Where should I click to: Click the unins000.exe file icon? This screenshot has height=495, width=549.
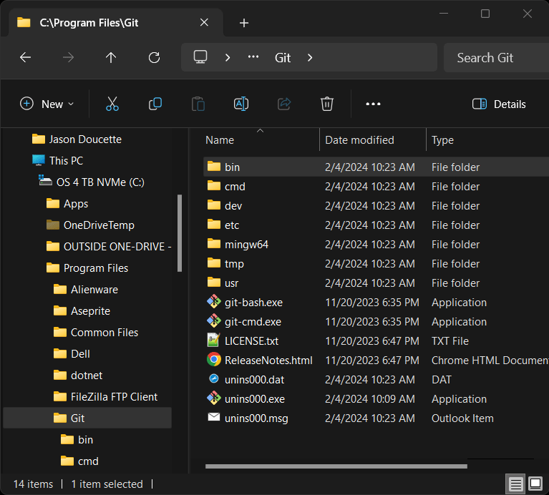point(213,398)
